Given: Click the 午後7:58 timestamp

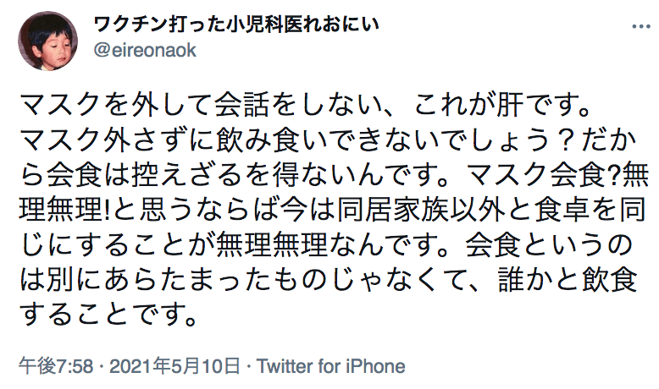Looking at the screenshot, I should click(55, 366).
